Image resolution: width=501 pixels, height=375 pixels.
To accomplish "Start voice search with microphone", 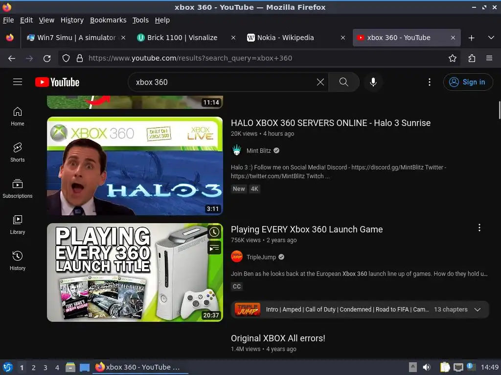I will [373, 82].
